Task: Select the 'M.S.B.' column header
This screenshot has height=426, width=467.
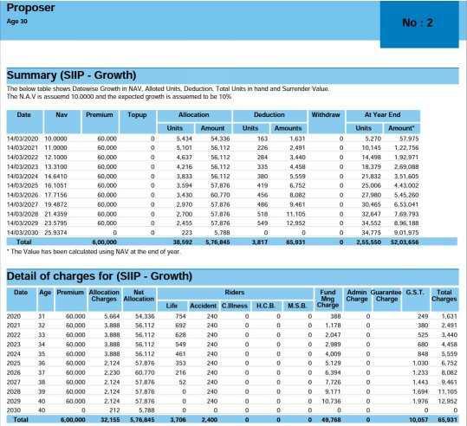Action: click(x=297, y=306)
